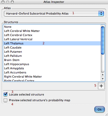This screenshot has height=116, width=108.
Task: Click the scrollbar down arrow in Structures list
Action: point(103,79)
